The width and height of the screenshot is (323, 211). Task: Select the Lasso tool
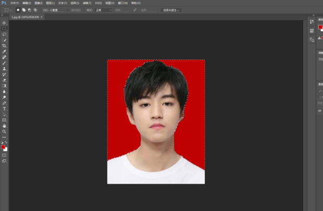point(4,34)
